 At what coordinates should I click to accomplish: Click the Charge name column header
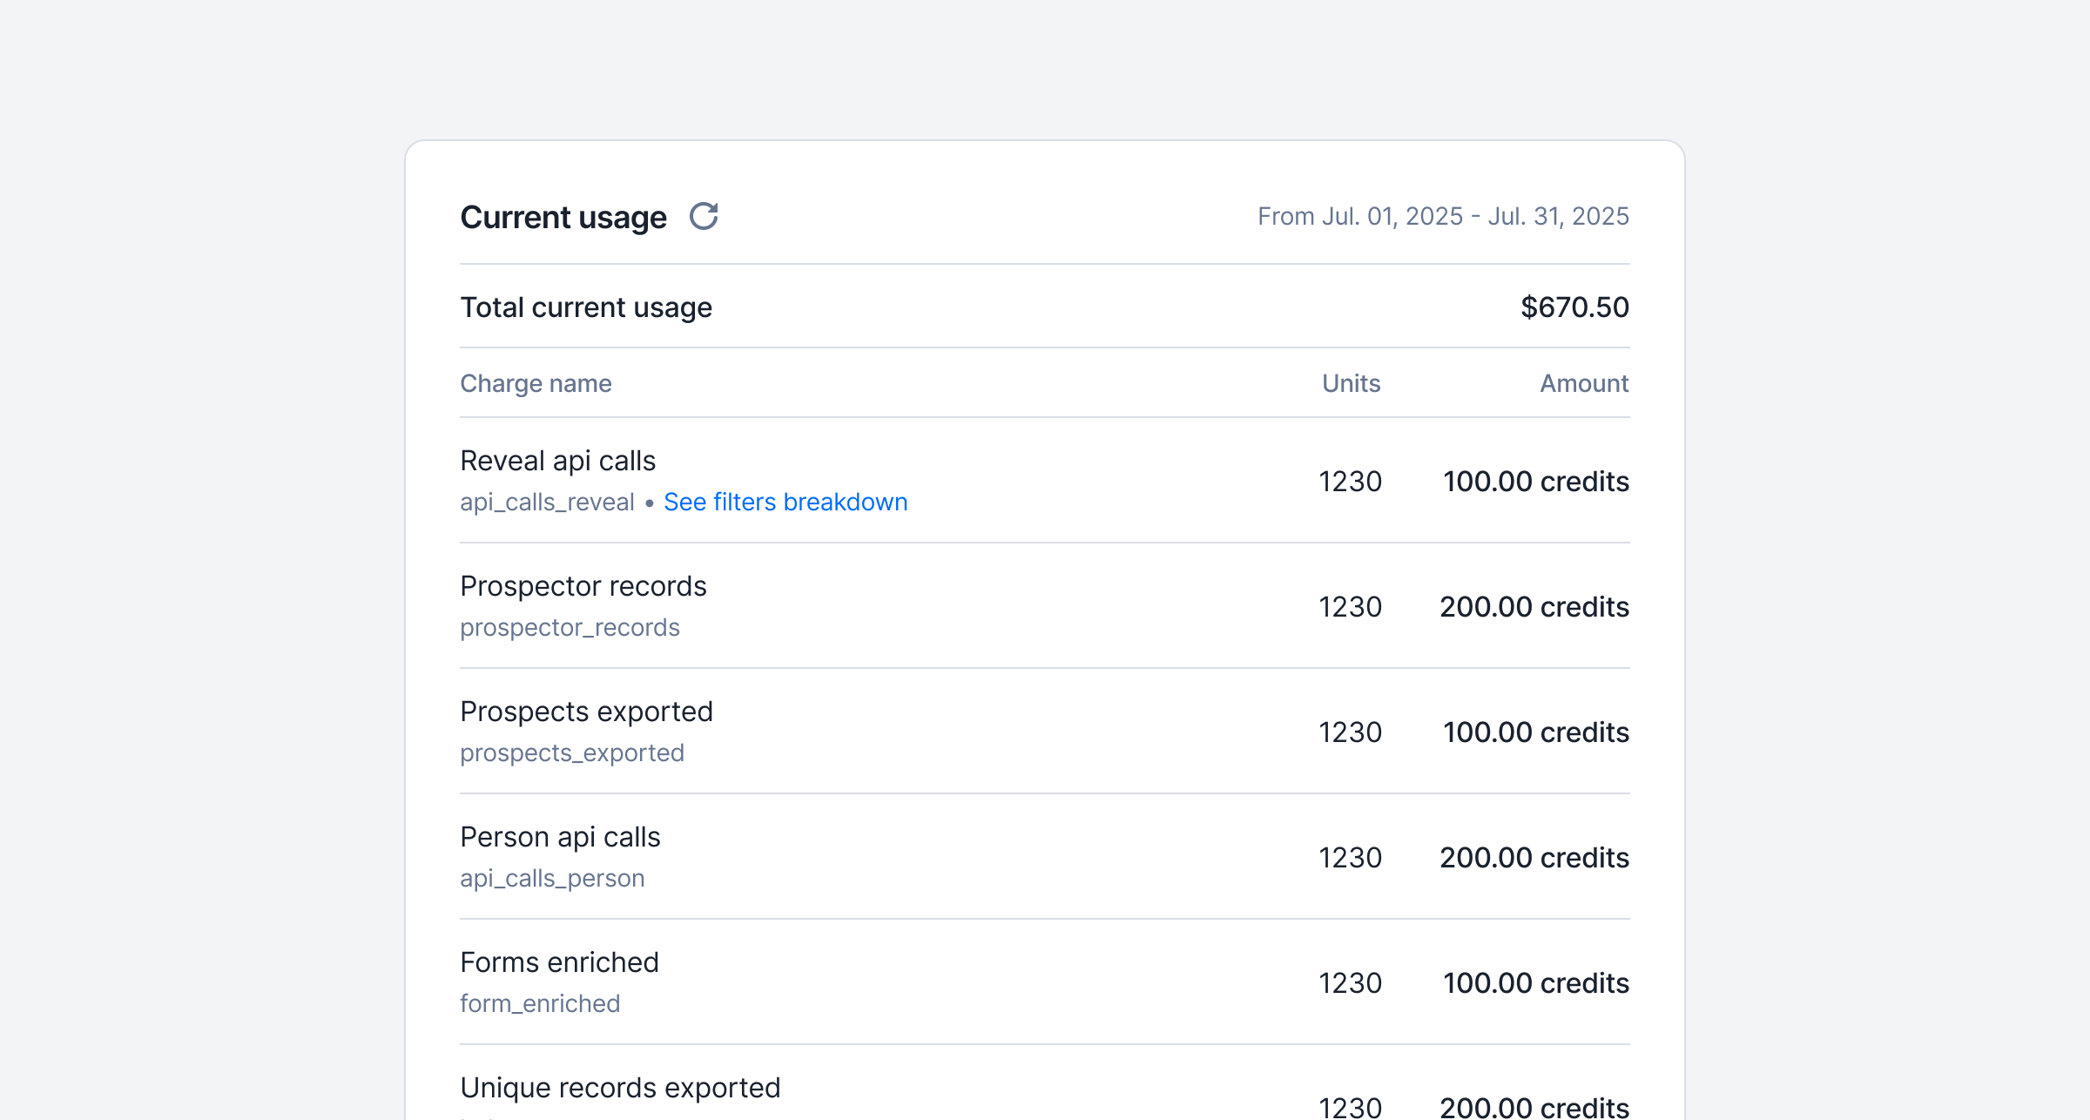[536, 384]
